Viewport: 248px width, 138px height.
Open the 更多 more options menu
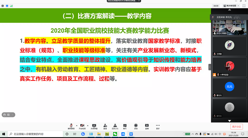coord(158,126)
